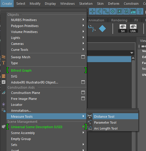Open the Display menu

coord(50,4)
